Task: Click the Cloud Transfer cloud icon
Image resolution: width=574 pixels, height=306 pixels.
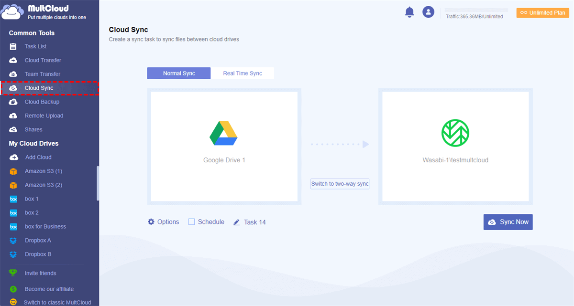Action: click(13, 60)
